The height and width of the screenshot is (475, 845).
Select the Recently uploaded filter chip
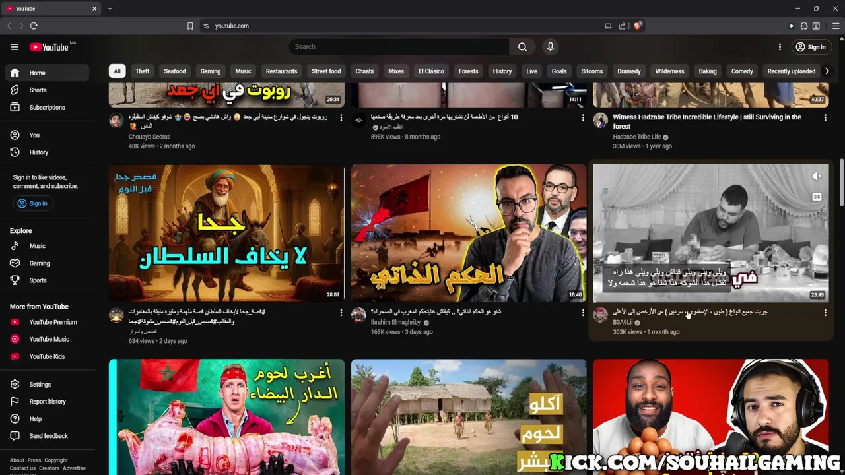[791, 71]
